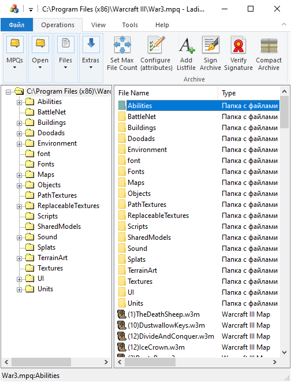Viewport: 291px width, 382px height.
Task: Expand the Maps tree node
Action: click(19, 176)
